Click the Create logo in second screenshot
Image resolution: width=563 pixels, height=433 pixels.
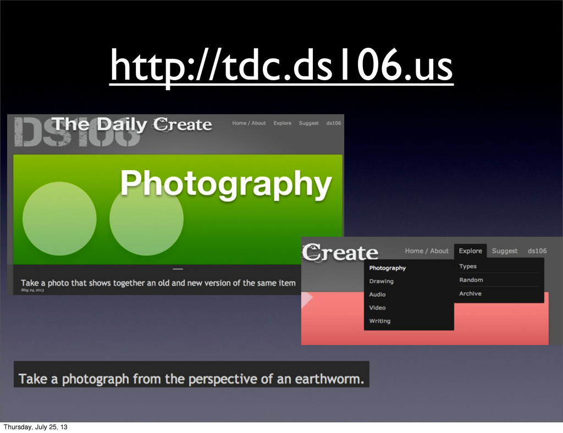[340, 252]
